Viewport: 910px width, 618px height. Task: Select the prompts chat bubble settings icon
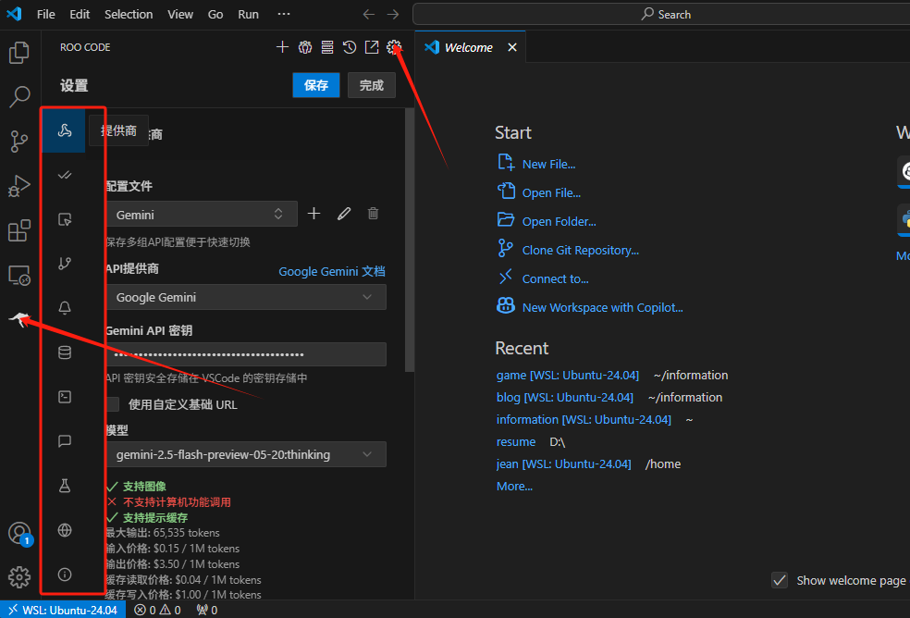pyautogui.click(x=65, y=441)
